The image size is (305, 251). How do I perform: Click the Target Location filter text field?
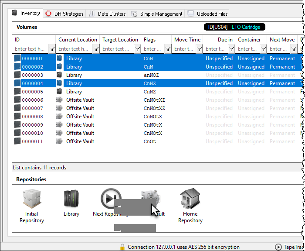117,49
